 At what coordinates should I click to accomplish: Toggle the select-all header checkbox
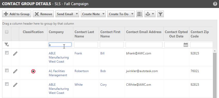7,32
